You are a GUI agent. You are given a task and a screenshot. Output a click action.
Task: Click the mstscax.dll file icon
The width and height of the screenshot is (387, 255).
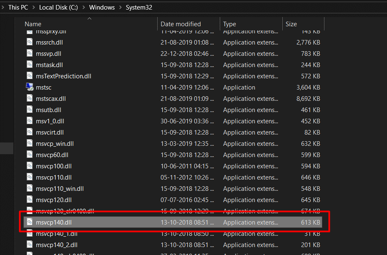[30, 98]
